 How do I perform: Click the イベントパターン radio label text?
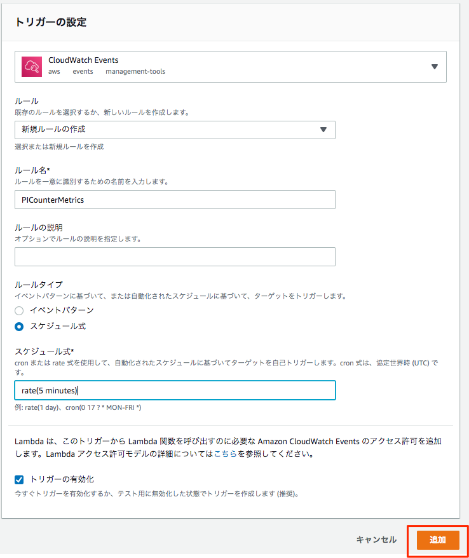[x=62, y=310]
